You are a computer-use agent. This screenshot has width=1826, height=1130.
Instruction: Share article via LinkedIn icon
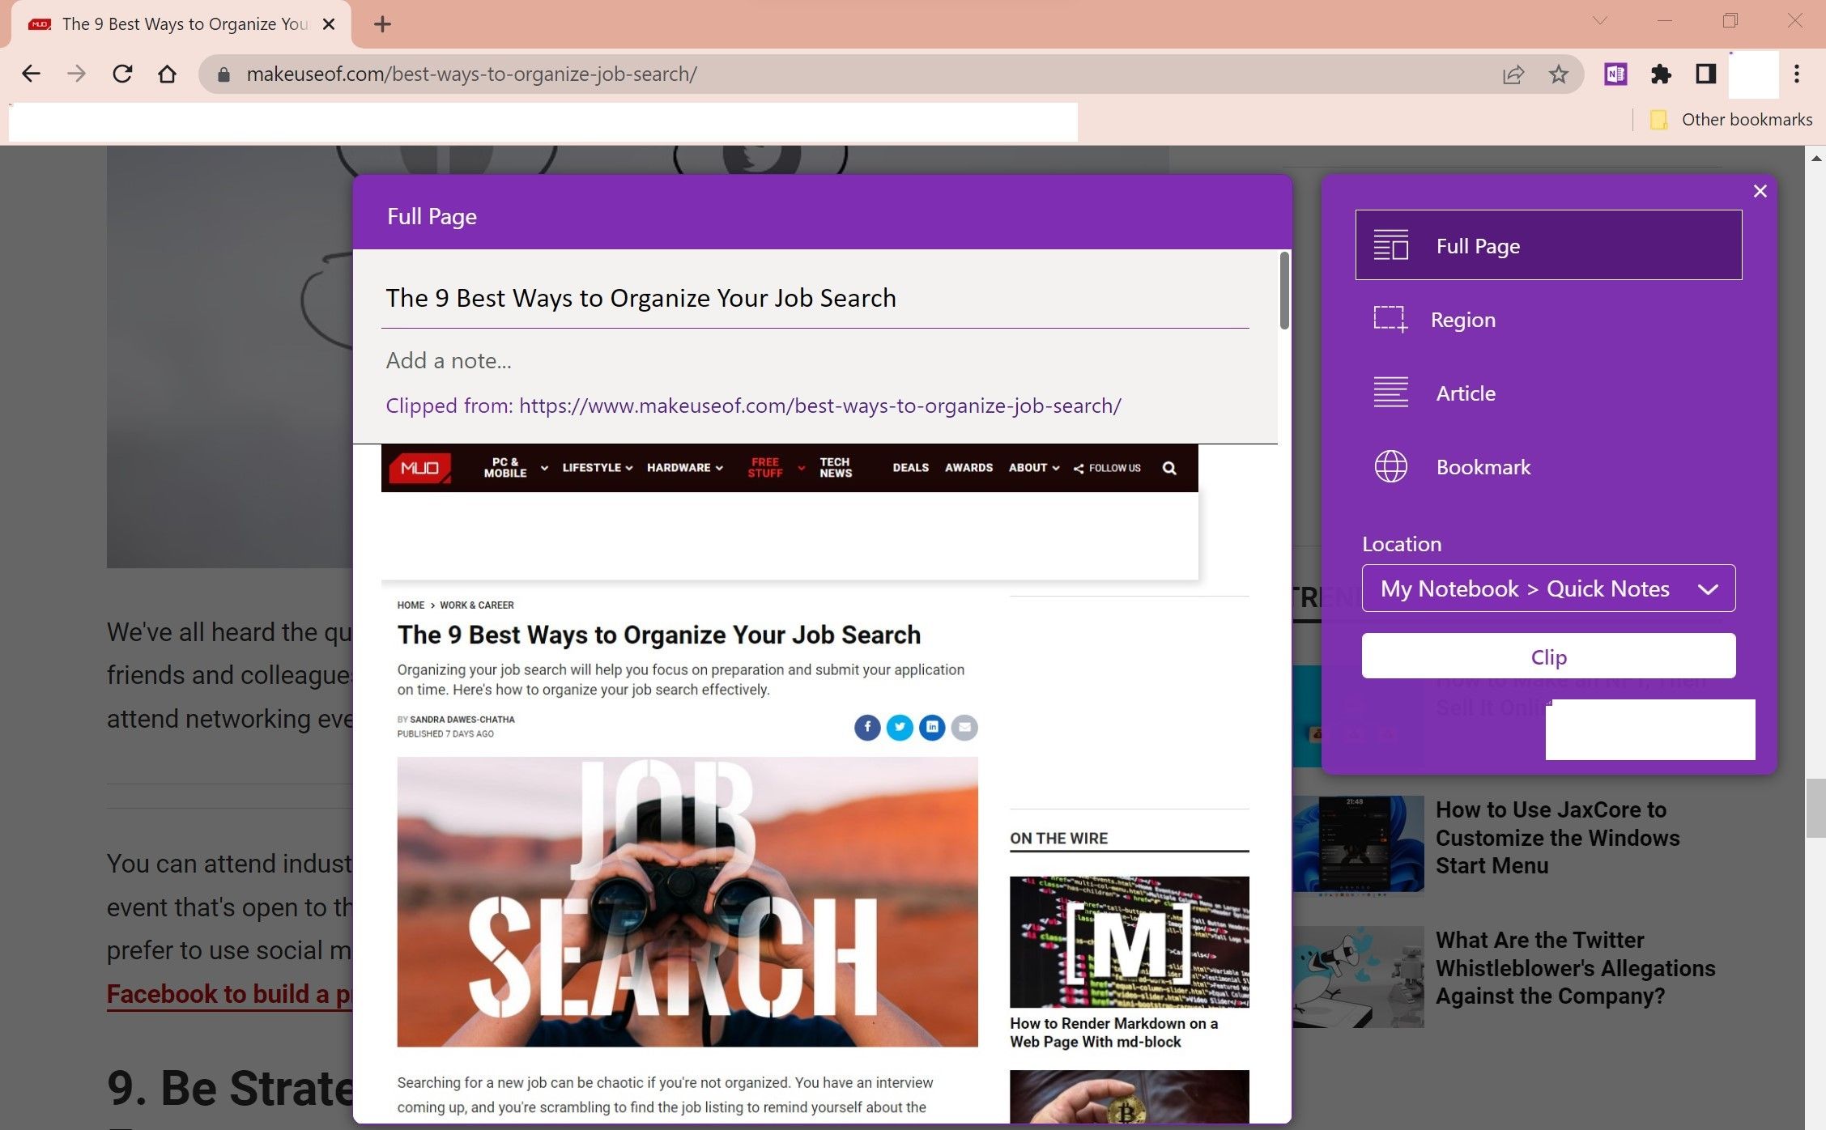click(932, 728)
